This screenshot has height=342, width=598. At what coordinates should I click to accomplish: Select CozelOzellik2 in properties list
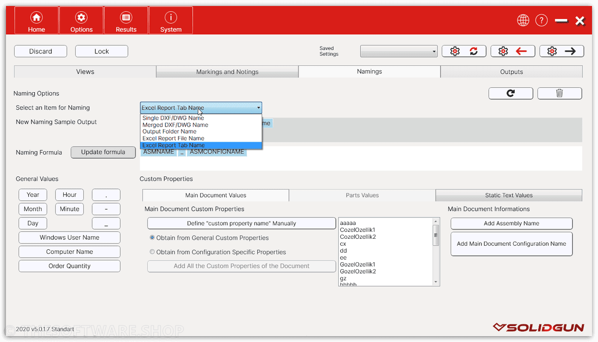tap(358, 237)
